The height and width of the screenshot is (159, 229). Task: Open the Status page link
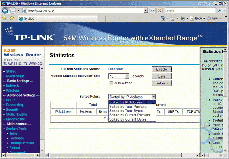point(11,72)
